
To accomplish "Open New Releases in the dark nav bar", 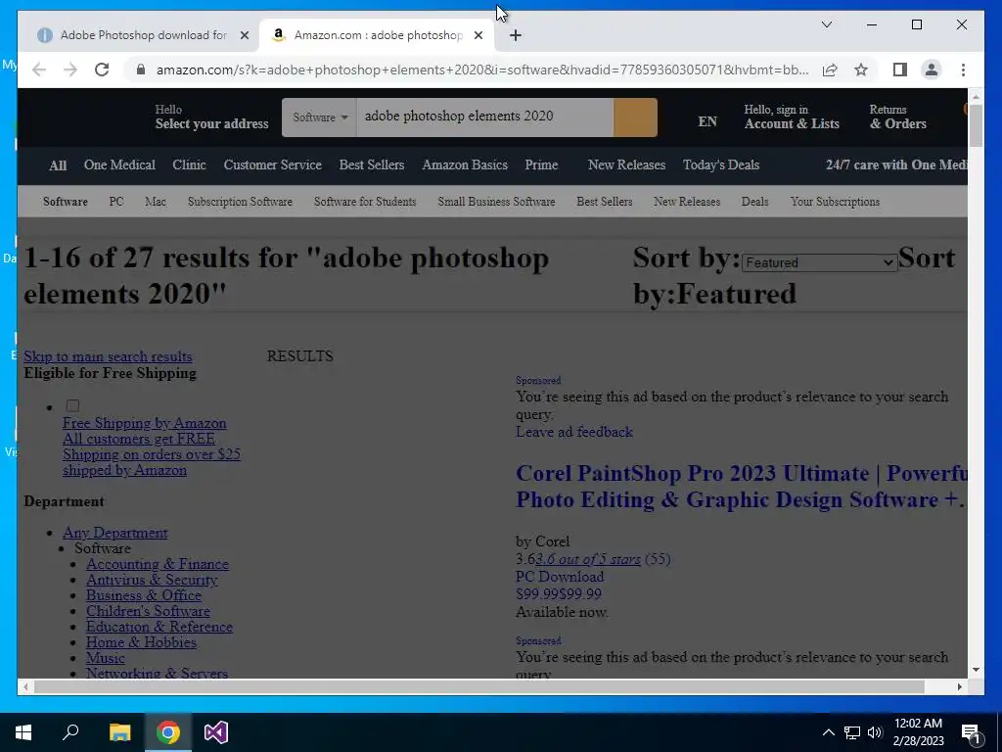I will pos(626,164).
